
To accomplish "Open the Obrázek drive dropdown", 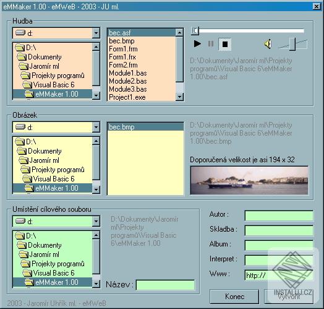I will pyautogui.click(x=96, y=127).
